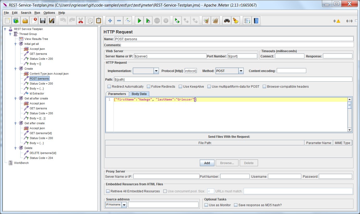
Task: Click the Path field with ${path}
Action: 233,79
